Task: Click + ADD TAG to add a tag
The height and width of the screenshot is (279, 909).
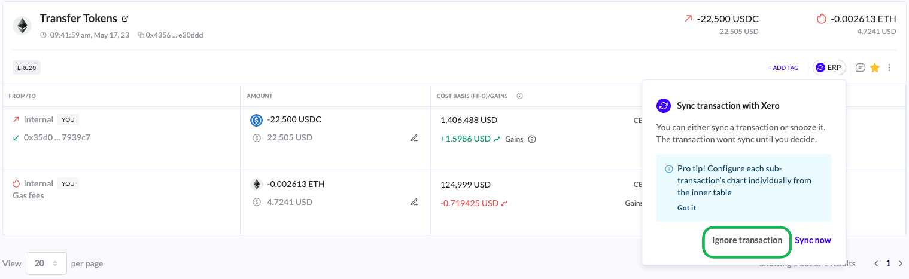Action: (783, 68)
